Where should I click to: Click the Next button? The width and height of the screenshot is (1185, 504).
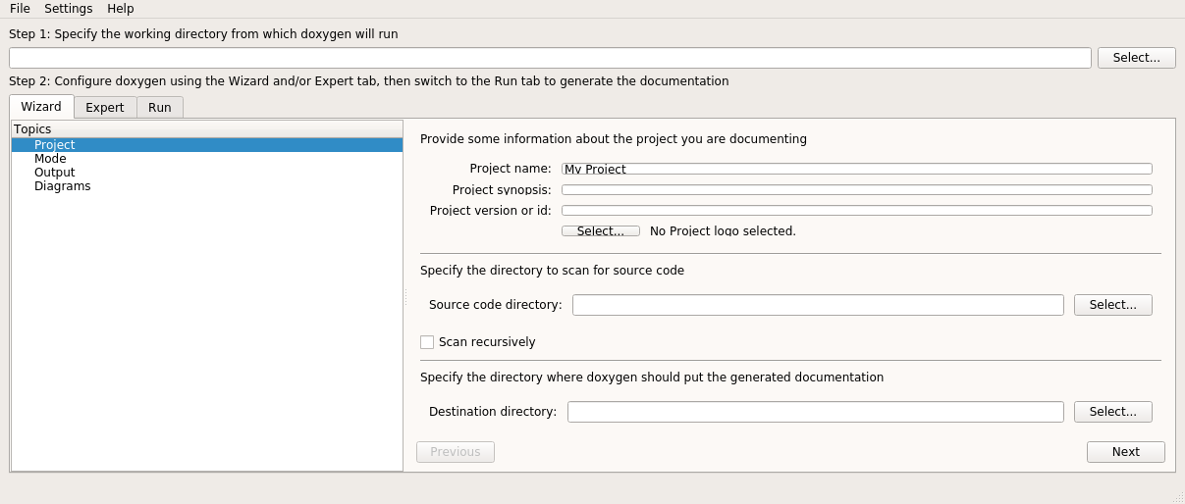pos(1126,452)
